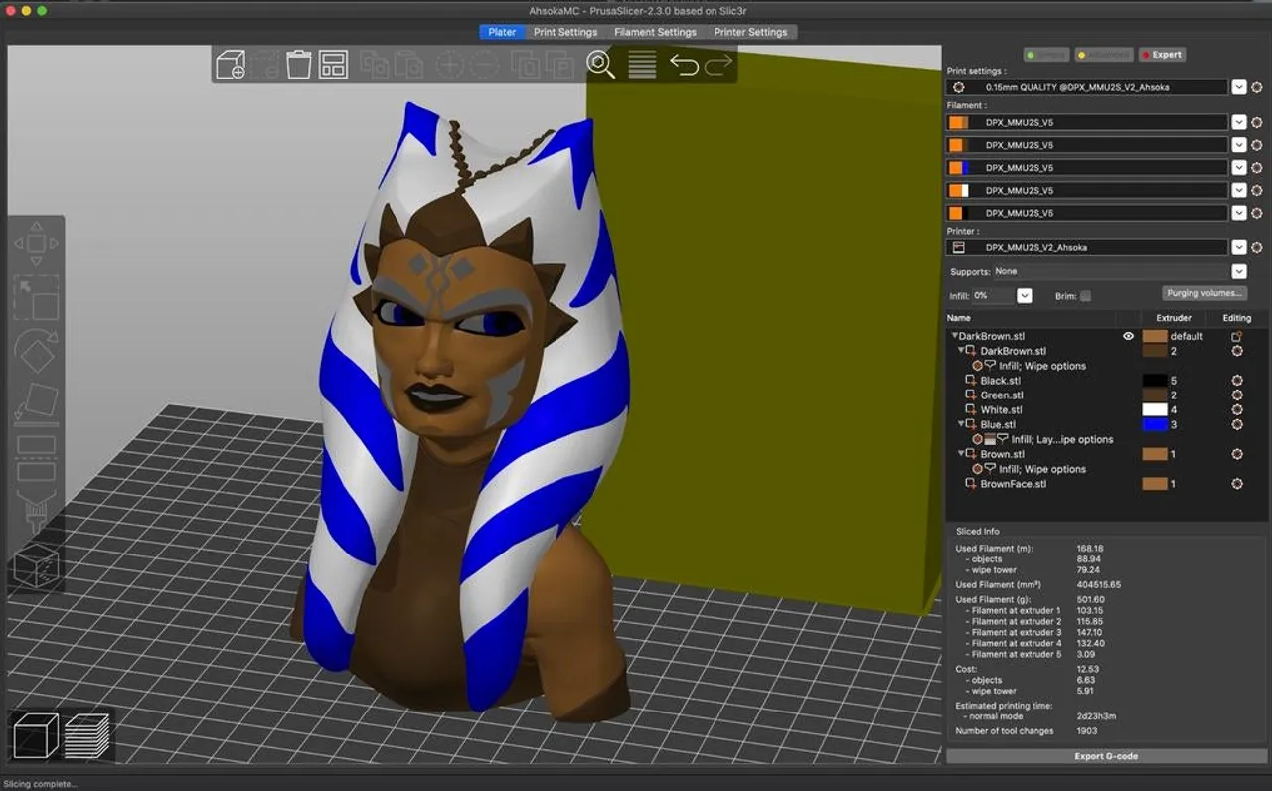Screen dimensions: 1272x791
Task: Switch to 3D editor view
Action: click(x=36, y=736)
